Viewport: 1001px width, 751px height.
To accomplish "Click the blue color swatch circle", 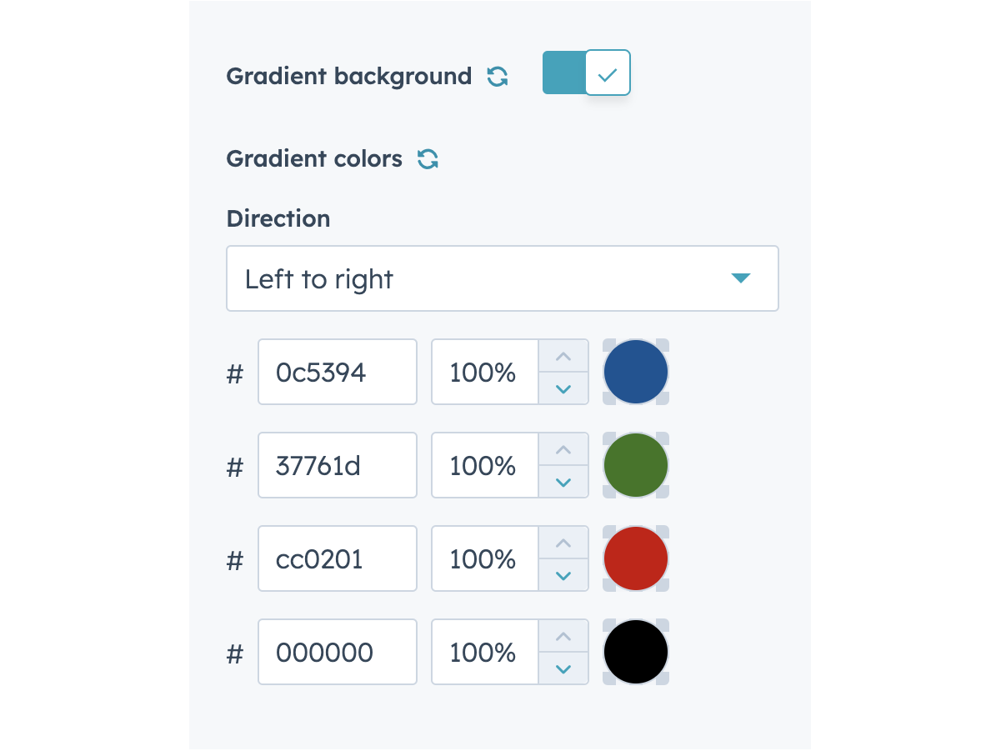I will pyautogui.click(x=635, y=372).
